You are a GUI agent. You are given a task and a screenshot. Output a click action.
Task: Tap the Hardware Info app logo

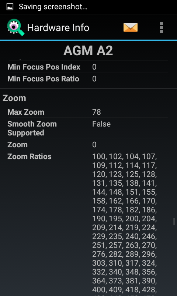15,27
